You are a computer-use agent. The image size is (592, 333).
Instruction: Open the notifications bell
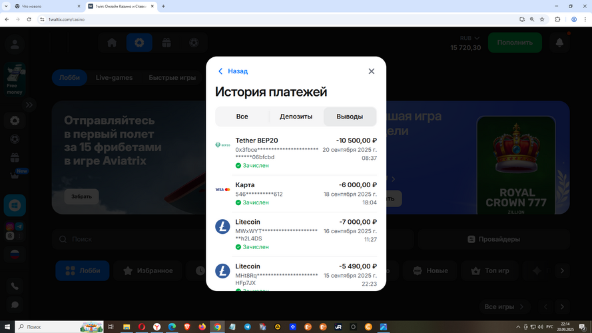click(559, 43)
